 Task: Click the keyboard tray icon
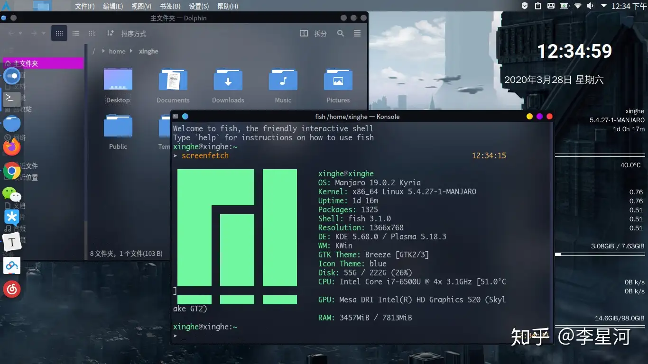click(551, 6)
